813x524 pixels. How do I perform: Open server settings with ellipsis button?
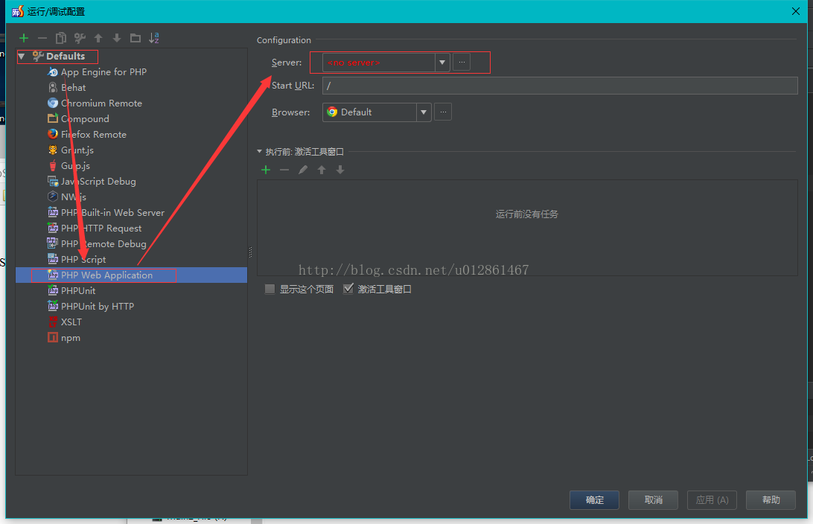(462, 63)
